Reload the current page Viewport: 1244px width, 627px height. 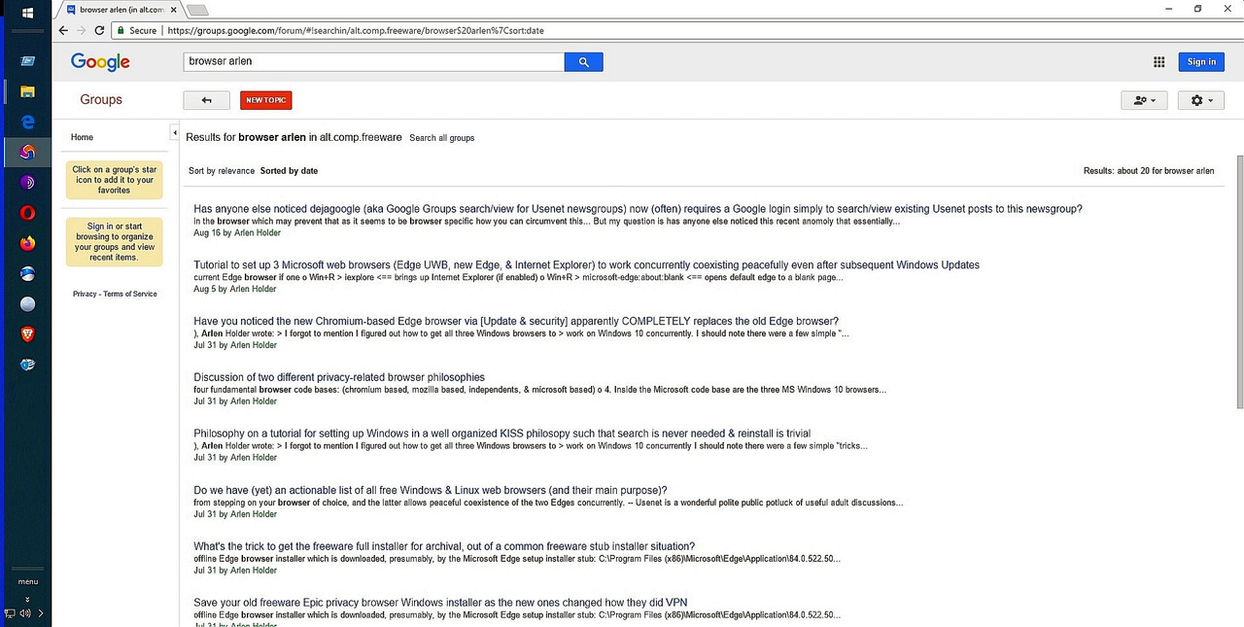pos(99,30)
